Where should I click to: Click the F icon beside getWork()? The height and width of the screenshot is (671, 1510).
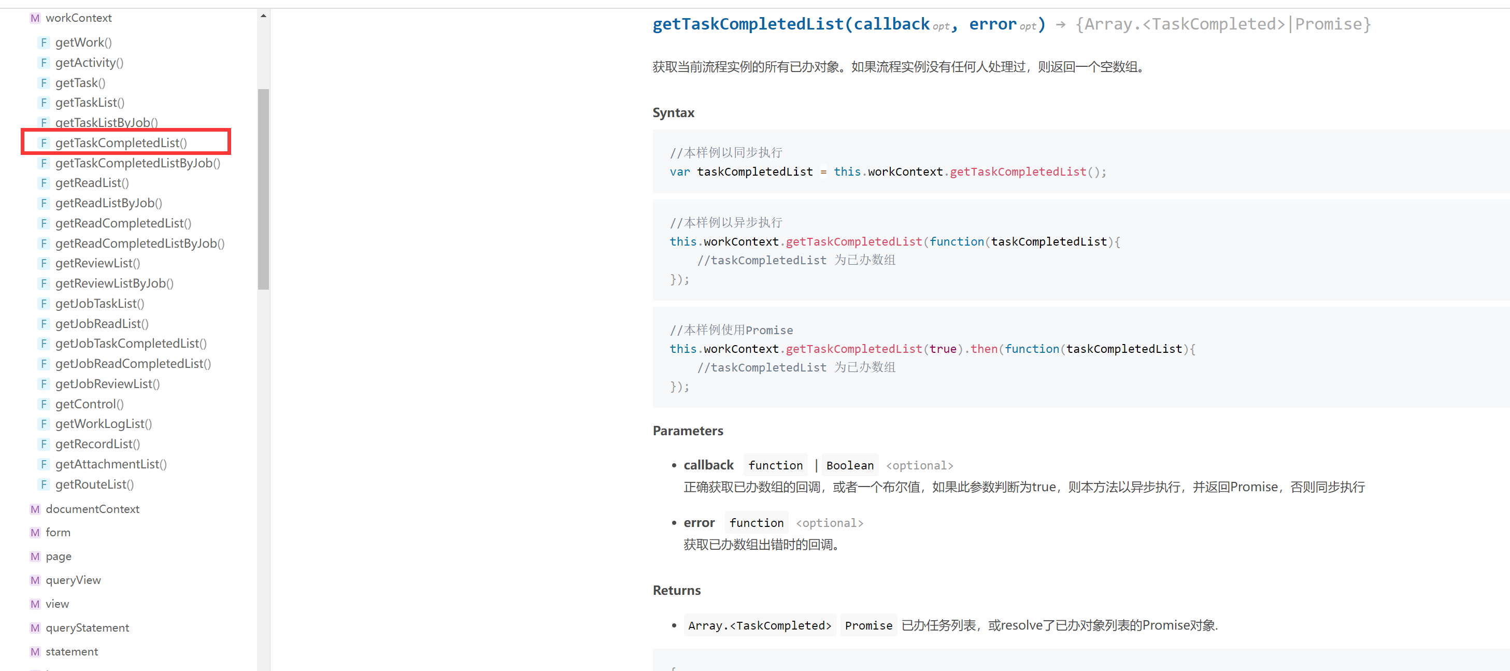point(44,43)
